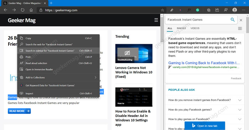249x130 pixels.
Task: Open the Grammarly extension icon
Action: 197,10
